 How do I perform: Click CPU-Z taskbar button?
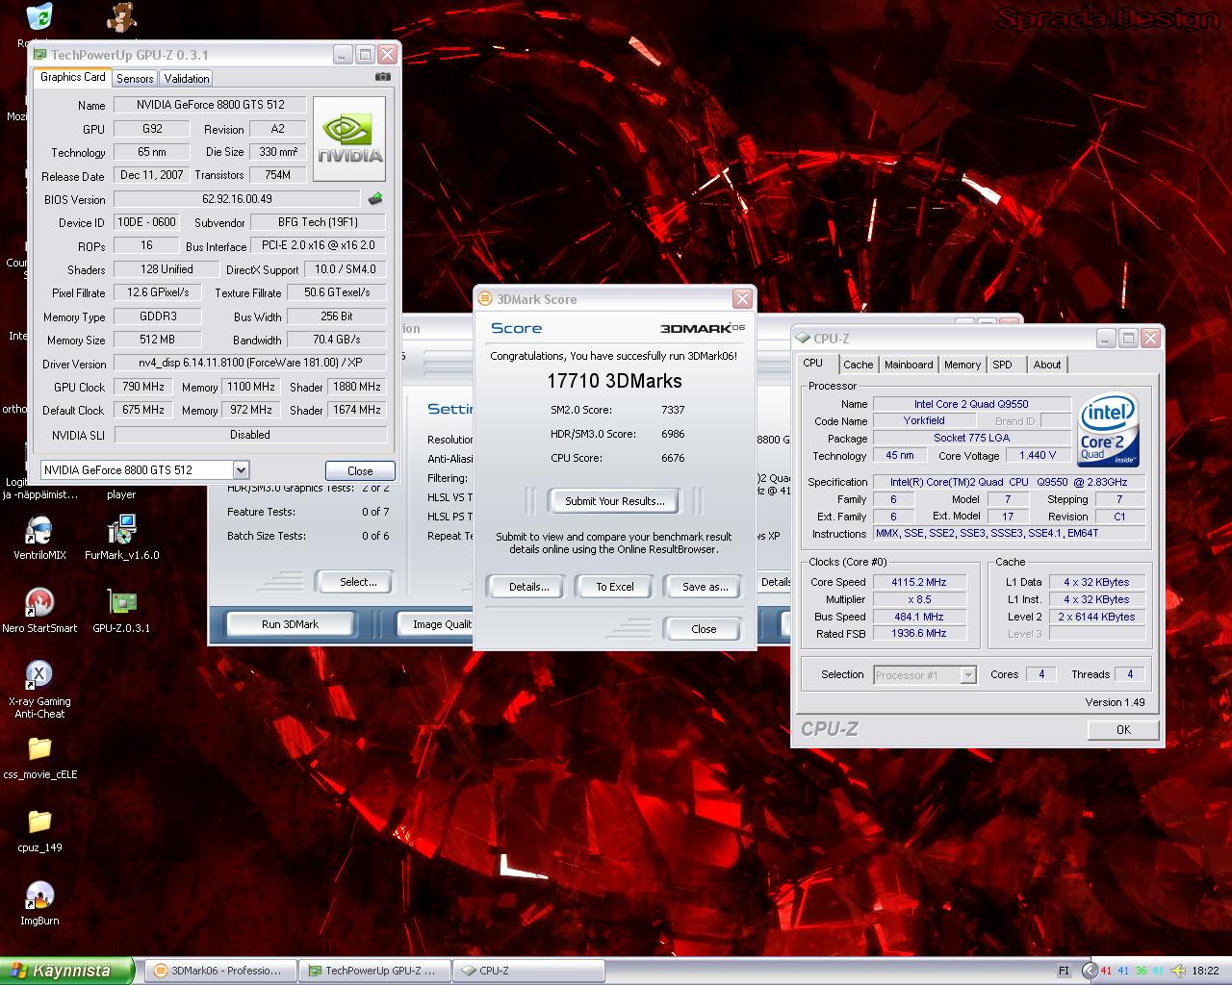click(527, 971)
